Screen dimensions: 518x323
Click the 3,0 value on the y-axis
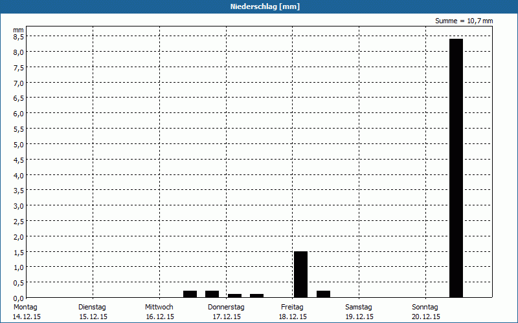click(19, 206)
